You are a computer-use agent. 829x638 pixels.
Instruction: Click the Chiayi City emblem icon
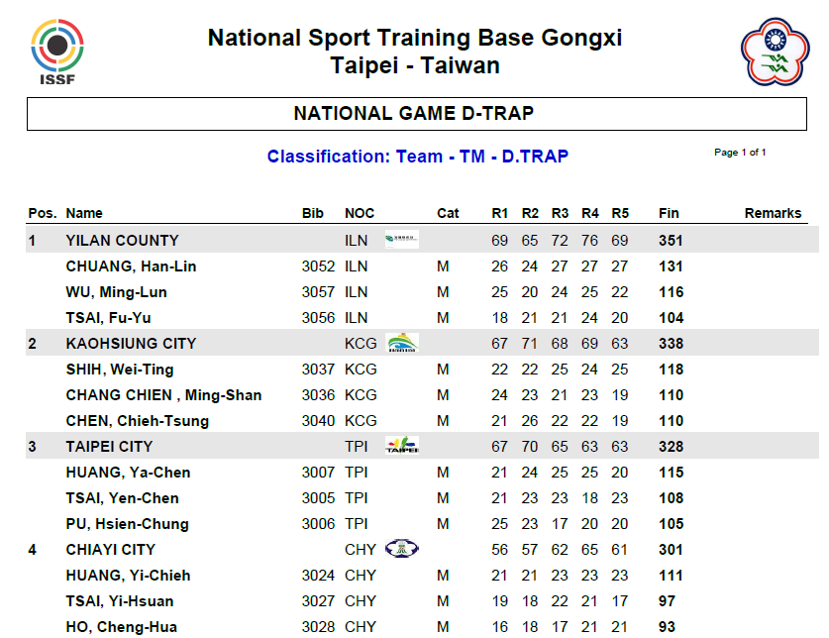click(x=401, y=549)
